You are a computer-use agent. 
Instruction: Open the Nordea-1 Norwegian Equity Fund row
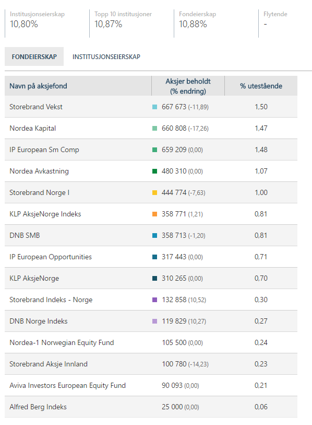[x=151, y=342]
